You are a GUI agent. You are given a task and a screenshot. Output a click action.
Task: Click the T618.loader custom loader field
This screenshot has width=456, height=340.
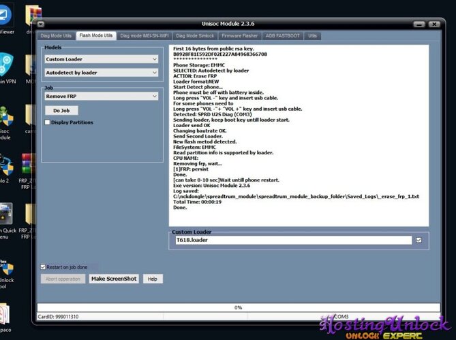click(x=293, y=240)
